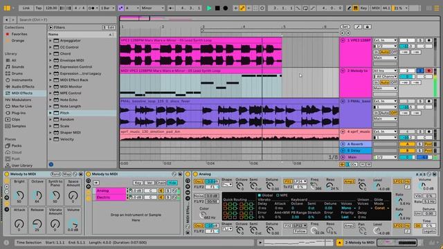443x249 pixels.
Task: Open track 1 Ext. In input dropdown
Action: click(x=385, y=40)
